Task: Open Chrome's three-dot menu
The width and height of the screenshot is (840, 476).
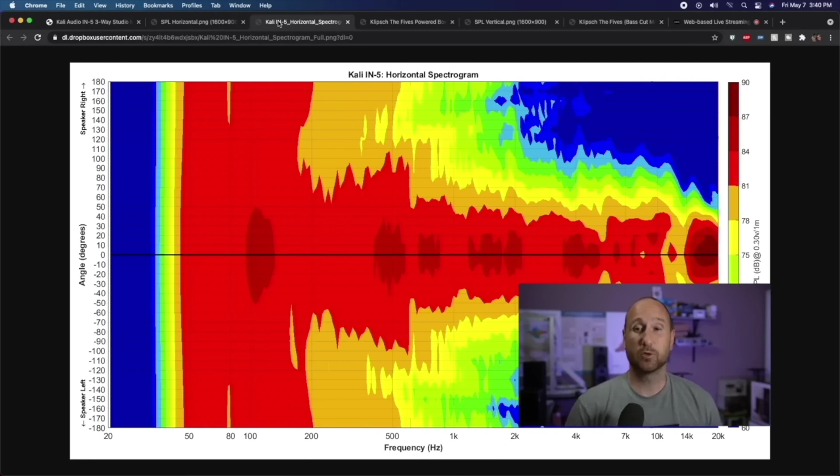Action: tap(830, 38)
